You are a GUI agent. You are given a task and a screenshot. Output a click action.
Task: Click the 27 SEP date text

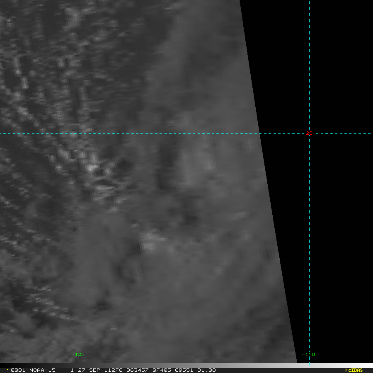[89, 371]
